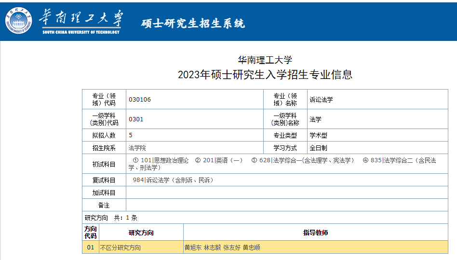
Task: Click the South China University of Technology round emblem
Action: coord(18,20)
